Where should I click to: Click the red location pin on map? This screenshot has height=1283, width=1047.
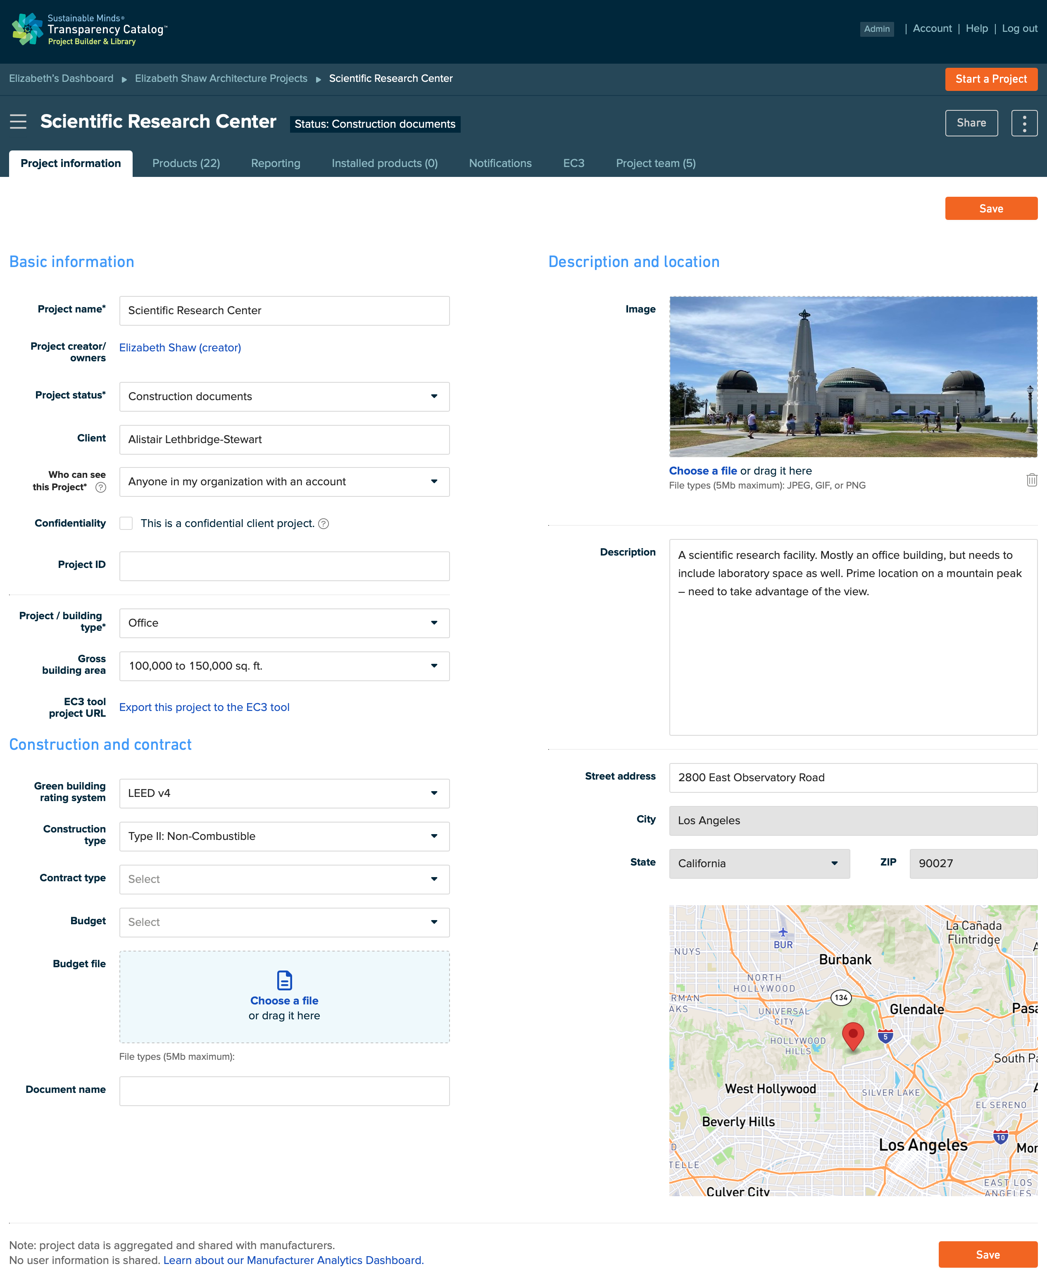click(x=853, y=1036)
